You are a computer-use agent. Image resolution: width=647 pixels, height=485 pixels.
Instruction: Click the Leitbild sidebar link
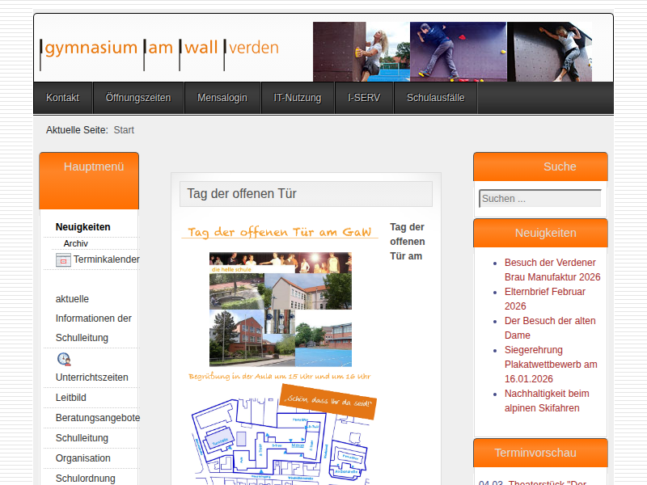71,398
